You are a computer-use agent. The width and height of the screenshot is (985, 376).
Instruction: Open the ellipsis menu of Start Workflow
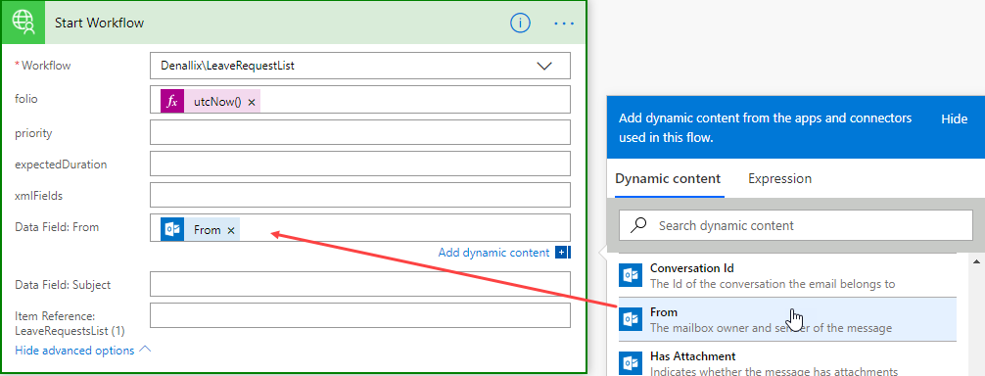point(564,23)
